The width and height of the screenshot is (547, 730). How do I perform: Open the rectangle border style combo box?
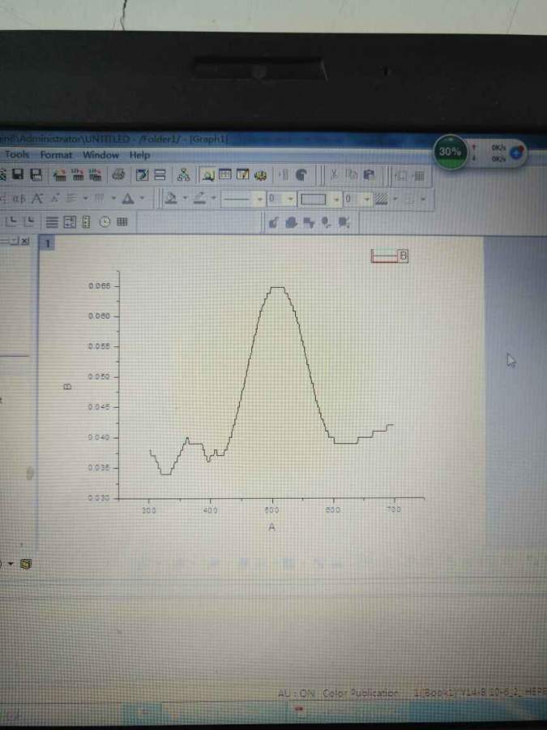coord(319,200)
